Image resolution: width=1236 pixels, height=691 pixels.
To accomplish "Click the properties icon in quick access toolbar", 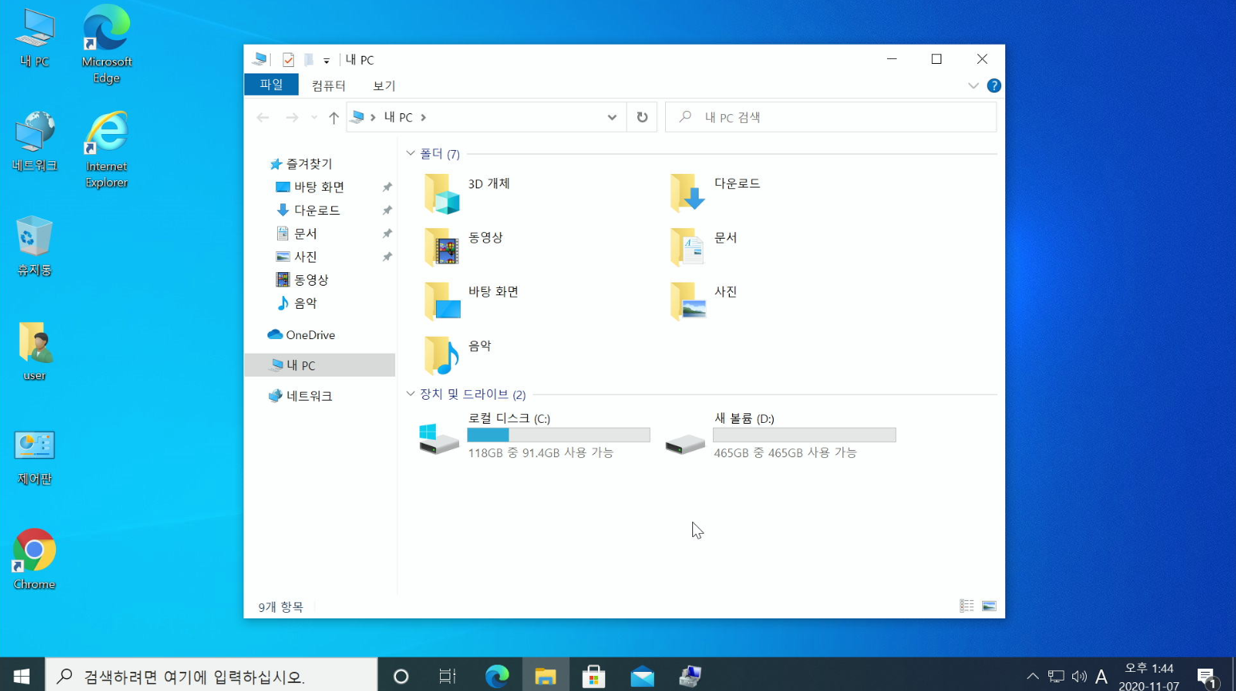I will click(x=288, y=60).
